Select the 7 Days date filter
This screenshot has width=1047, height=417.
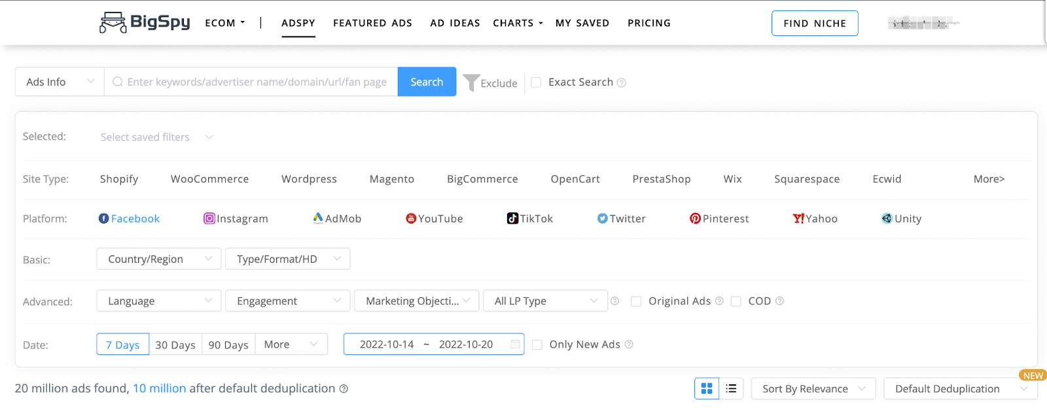123,344
